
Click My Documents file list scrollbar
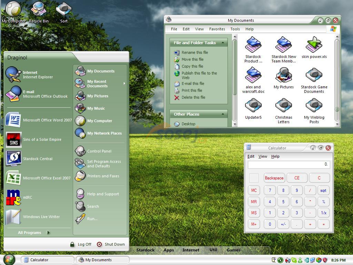(x=337, y=80)
